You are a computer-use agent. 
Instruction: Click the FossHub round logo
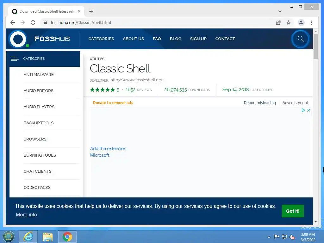18,39
